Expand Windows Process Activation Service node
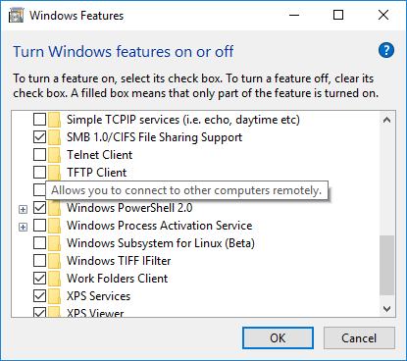 click(23, 227)
